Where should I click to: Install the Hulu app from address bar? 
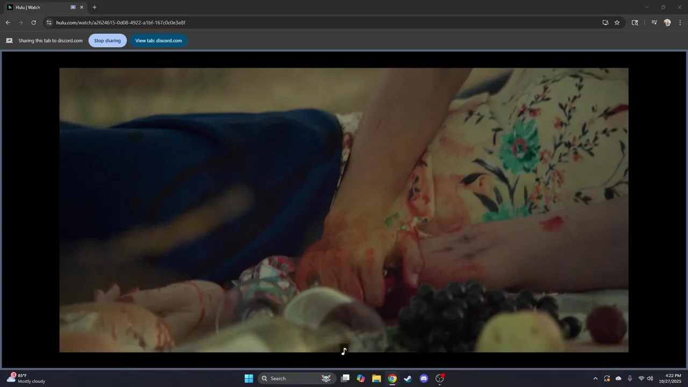click(605, 23)
